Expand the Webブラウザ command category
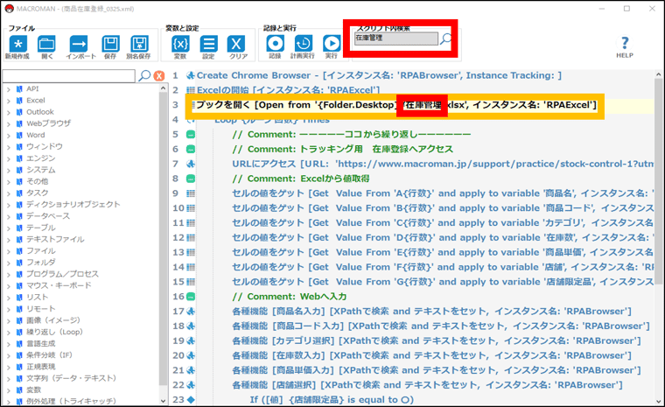 8,123
